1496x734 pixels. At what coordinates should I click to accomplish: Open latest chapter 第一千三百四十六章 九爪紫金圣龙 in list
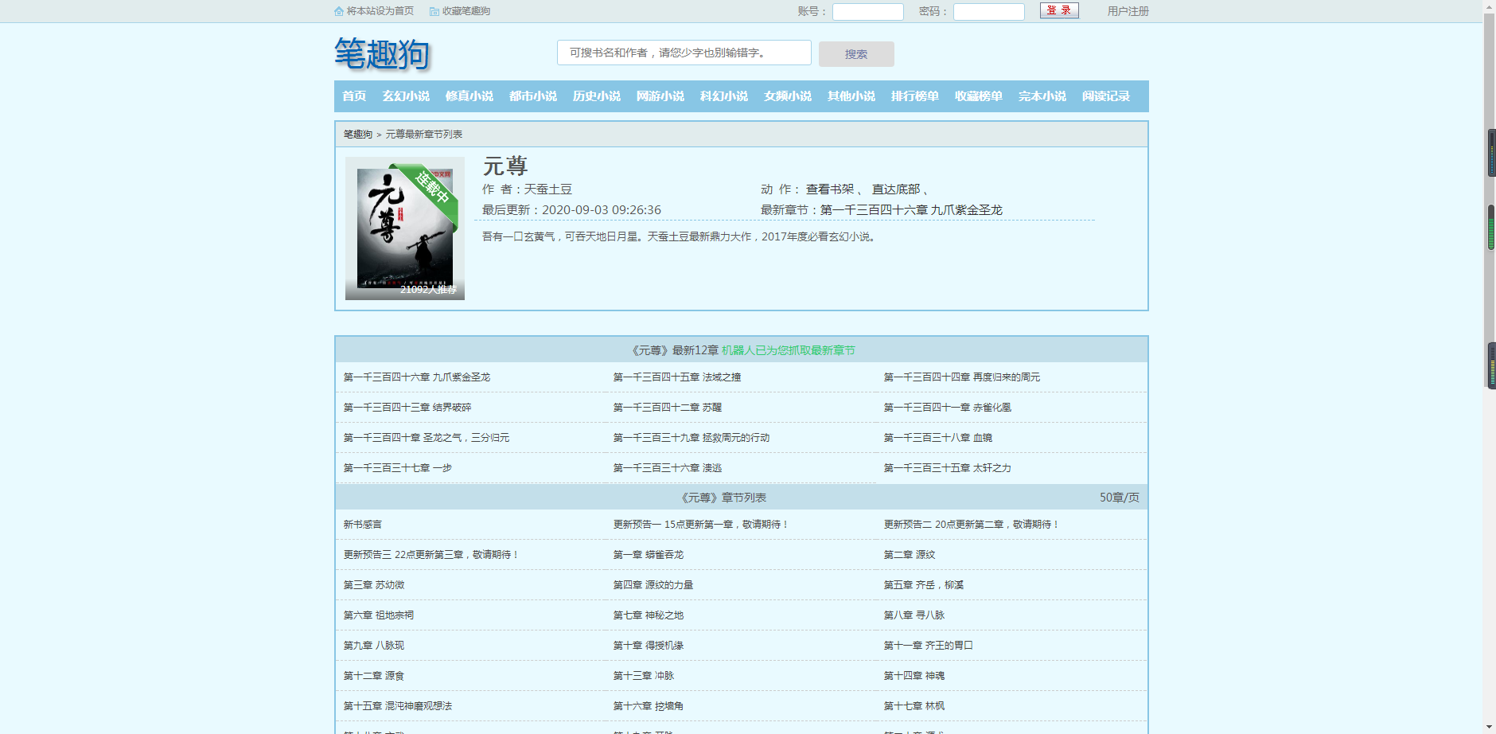[417, 377]
